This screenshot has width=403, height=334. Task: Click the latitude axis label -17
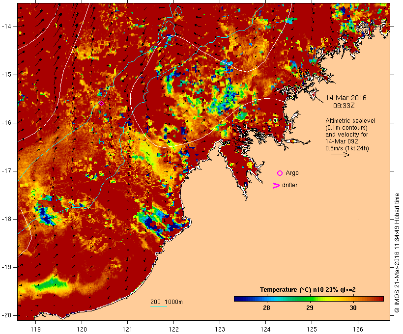click(x=6, y=171)
